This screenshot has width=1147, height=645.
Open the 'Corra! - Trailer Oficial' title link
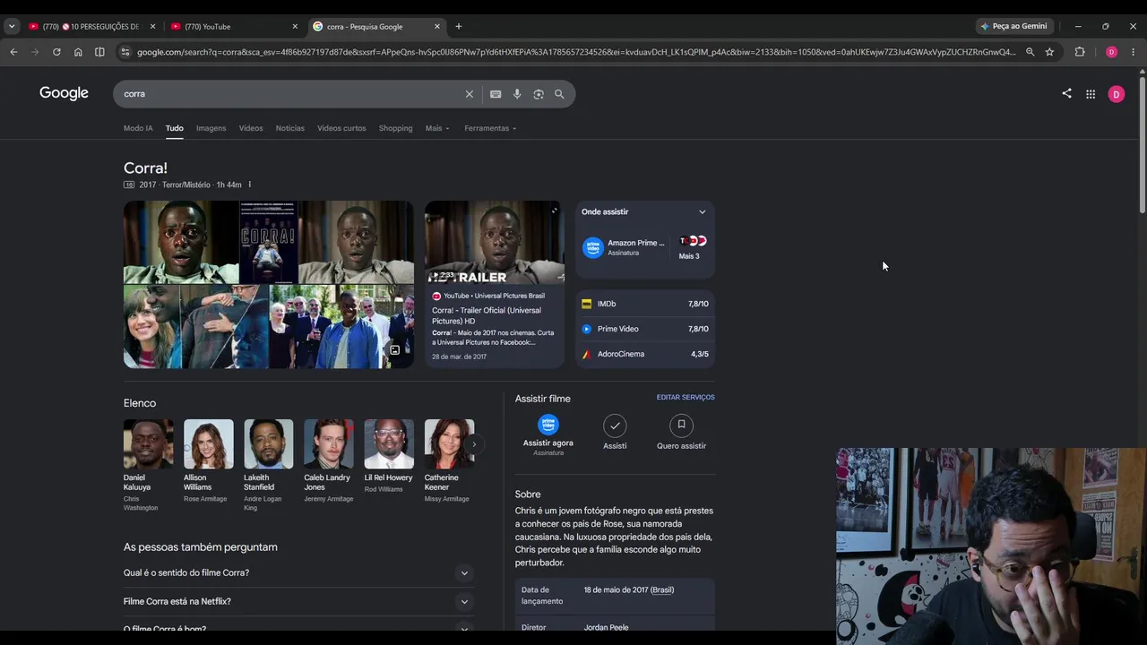pos(487,315)
